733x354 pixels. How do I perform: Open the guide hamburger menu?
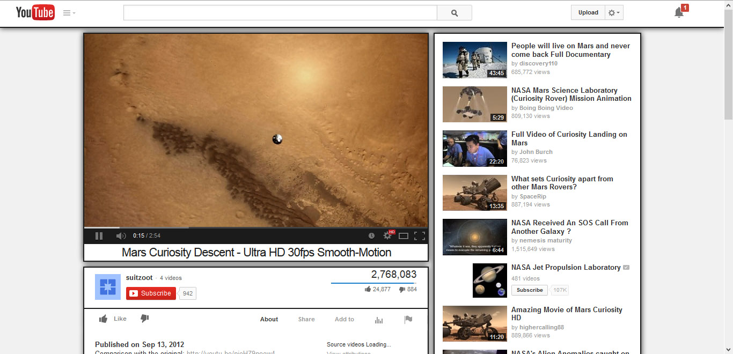(67, 12)
